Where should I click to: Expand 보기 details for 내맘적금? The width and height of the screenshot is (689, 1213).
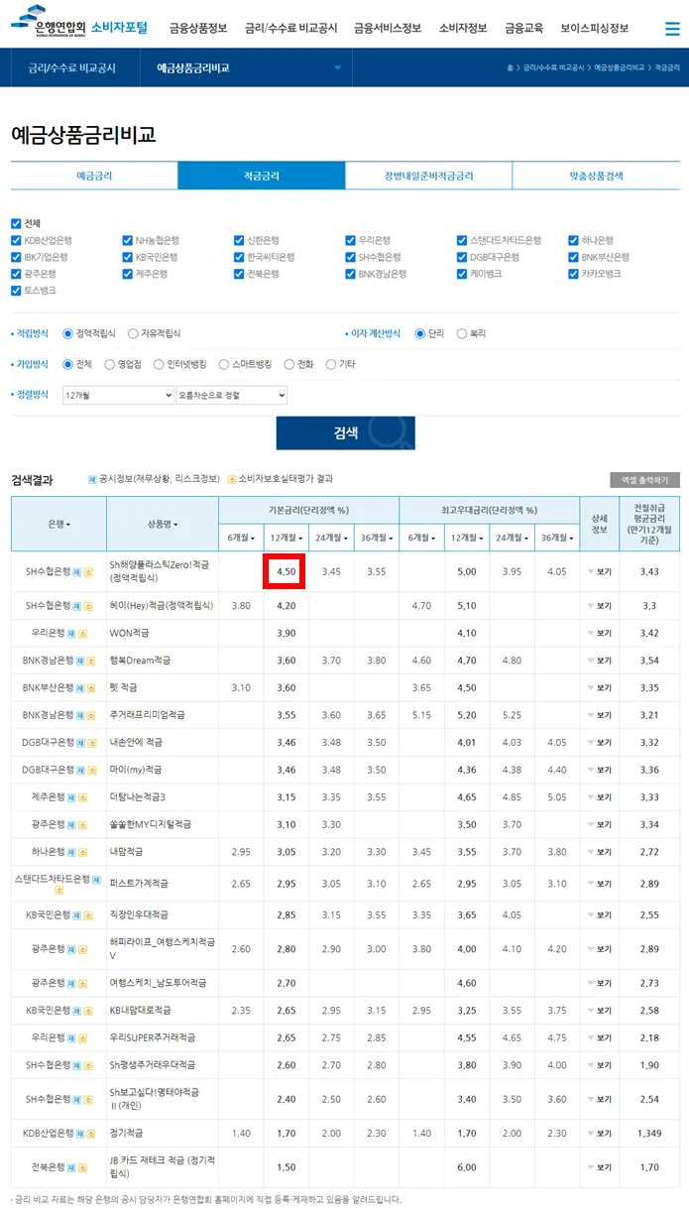(x=599, y=852)
